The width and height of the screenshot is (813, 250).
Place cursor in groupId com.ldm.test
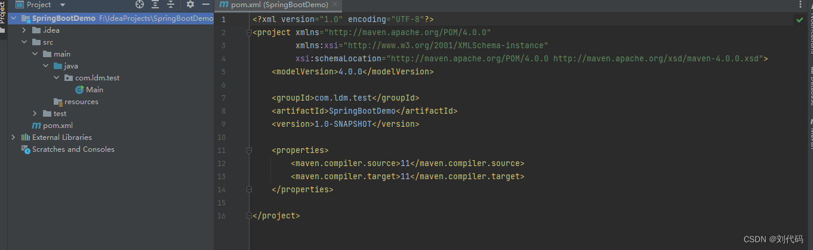pyautogui.click(x=343, y=98)
